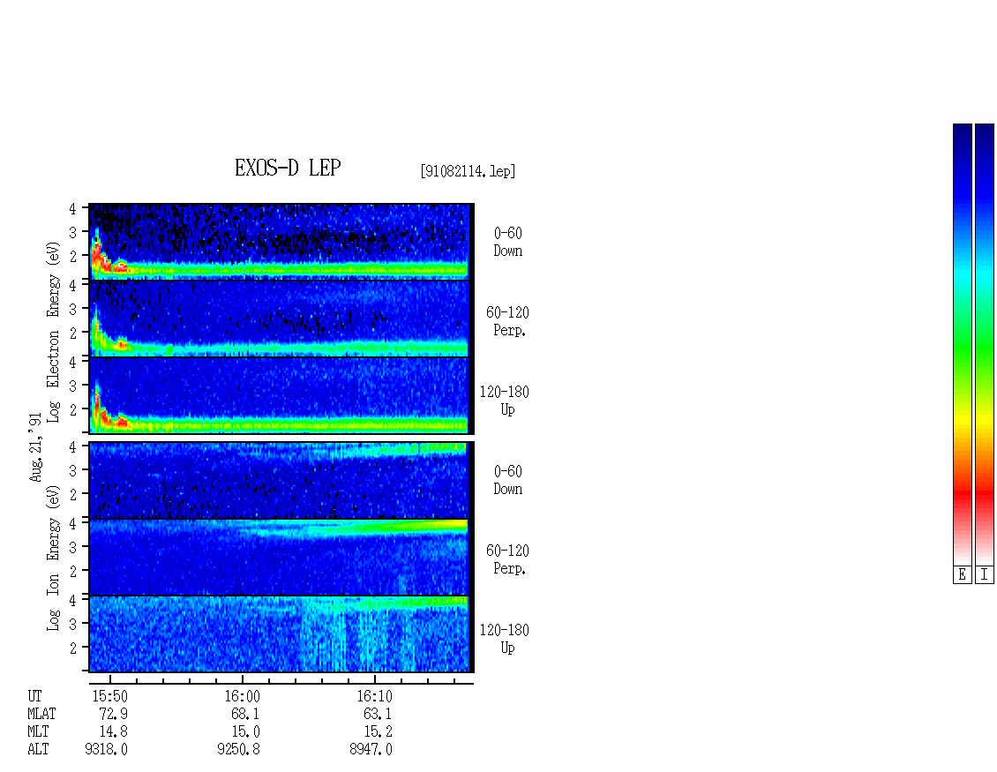The height and width of the screenshot is (772, 997).
Task: Select the MLAT value 68.1
Action: point(245,714)
